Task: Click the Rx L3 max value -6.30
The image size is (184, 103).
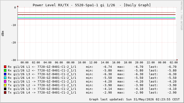Action: point(139,74)
